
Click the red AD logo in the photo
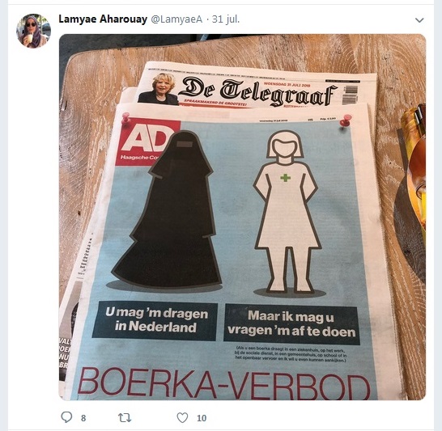(148, 142)
